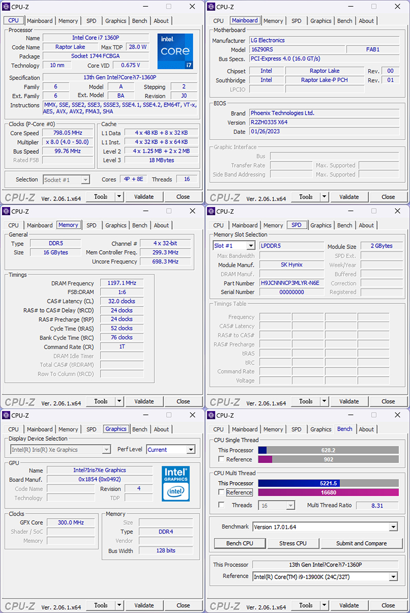Viewport: 410px width, 613px height.
Task: Open the CPU tab in the Mainboard window
Action: coord(218,21)
